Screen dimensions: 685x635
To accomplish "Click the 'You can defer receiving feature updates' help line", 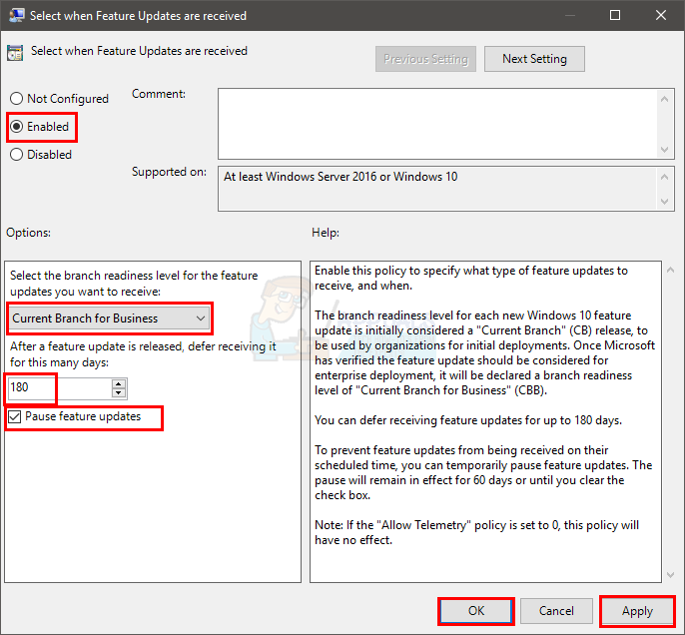I will point(468,420).
